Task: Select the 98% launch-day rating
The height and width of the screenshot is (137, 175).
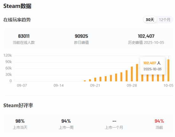Action: (20, 121)
